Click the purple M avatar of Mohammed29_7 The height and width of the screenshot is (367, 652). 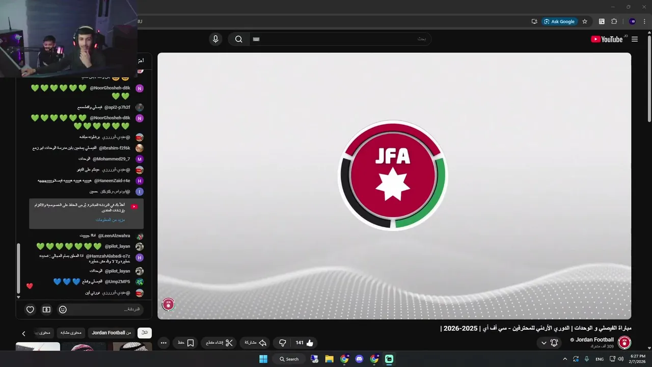[x=140, y=159]
